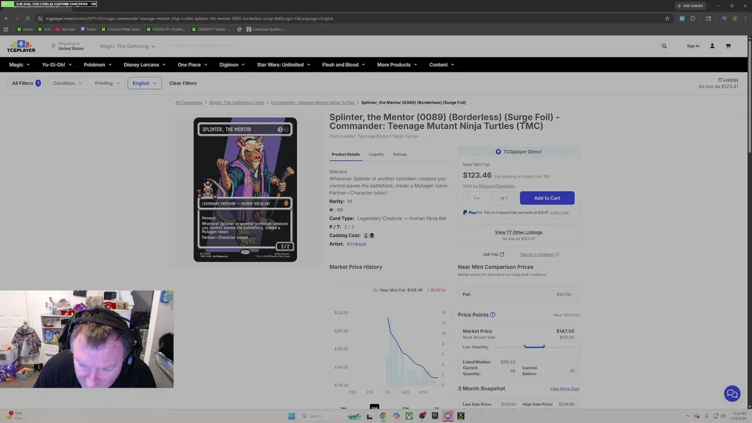
Task: Expand the Printing filter dropdown
Action: (107, 83)
